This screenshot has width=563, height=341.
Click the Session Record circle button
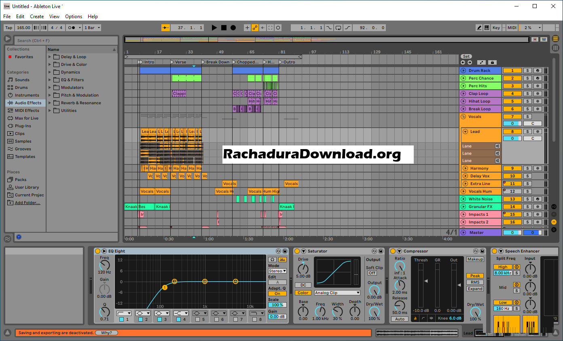[278, 27]
